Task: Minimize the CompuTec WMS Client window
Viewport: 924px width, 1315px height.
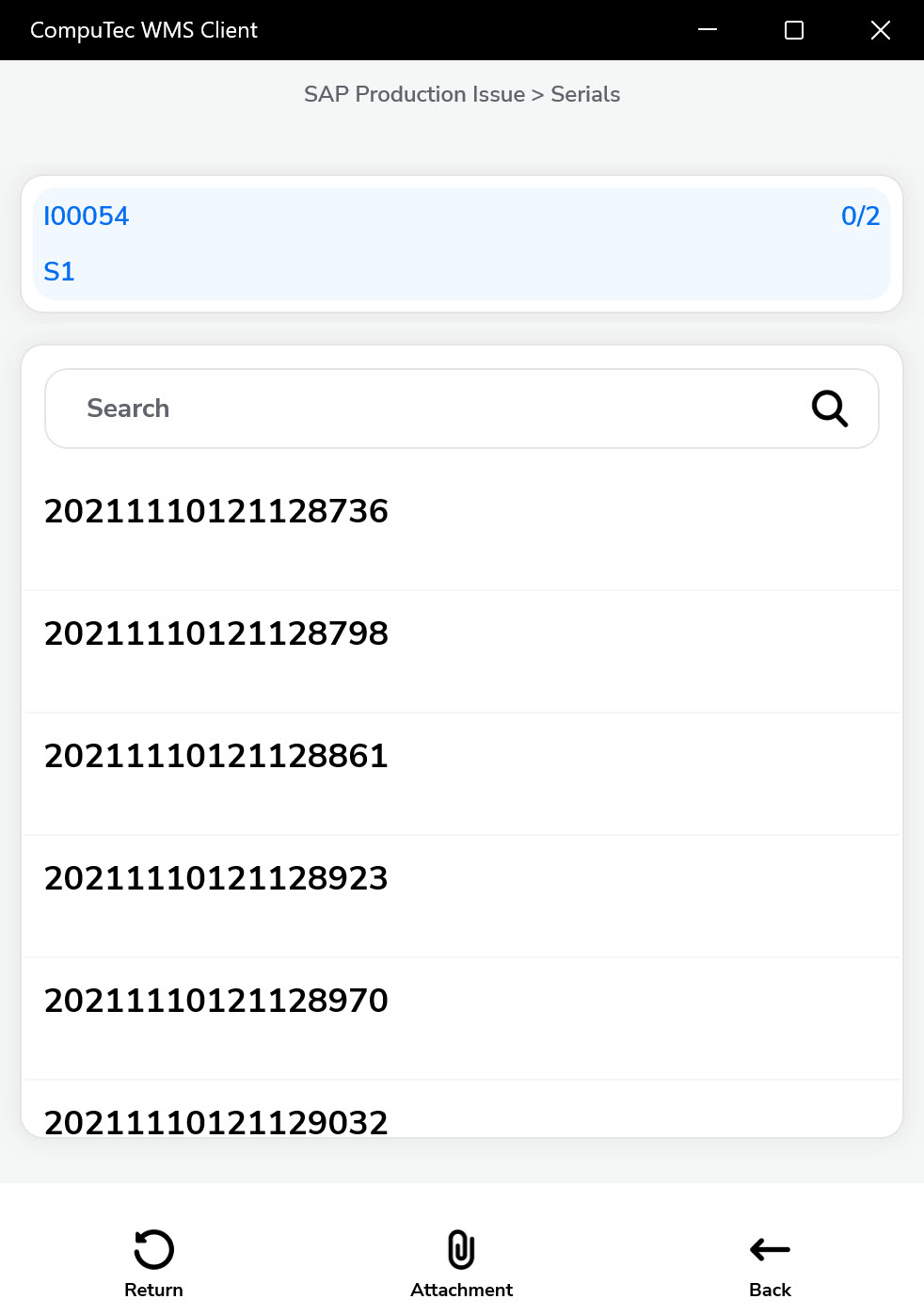Action: coord(708,30)
